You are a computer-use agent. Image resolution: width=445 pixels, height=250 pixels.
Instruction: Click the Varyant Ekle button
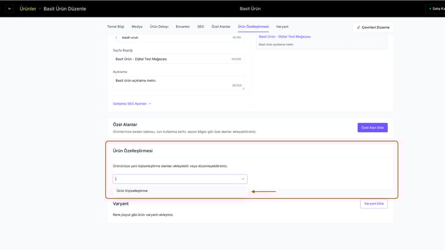tap(374, 203)
